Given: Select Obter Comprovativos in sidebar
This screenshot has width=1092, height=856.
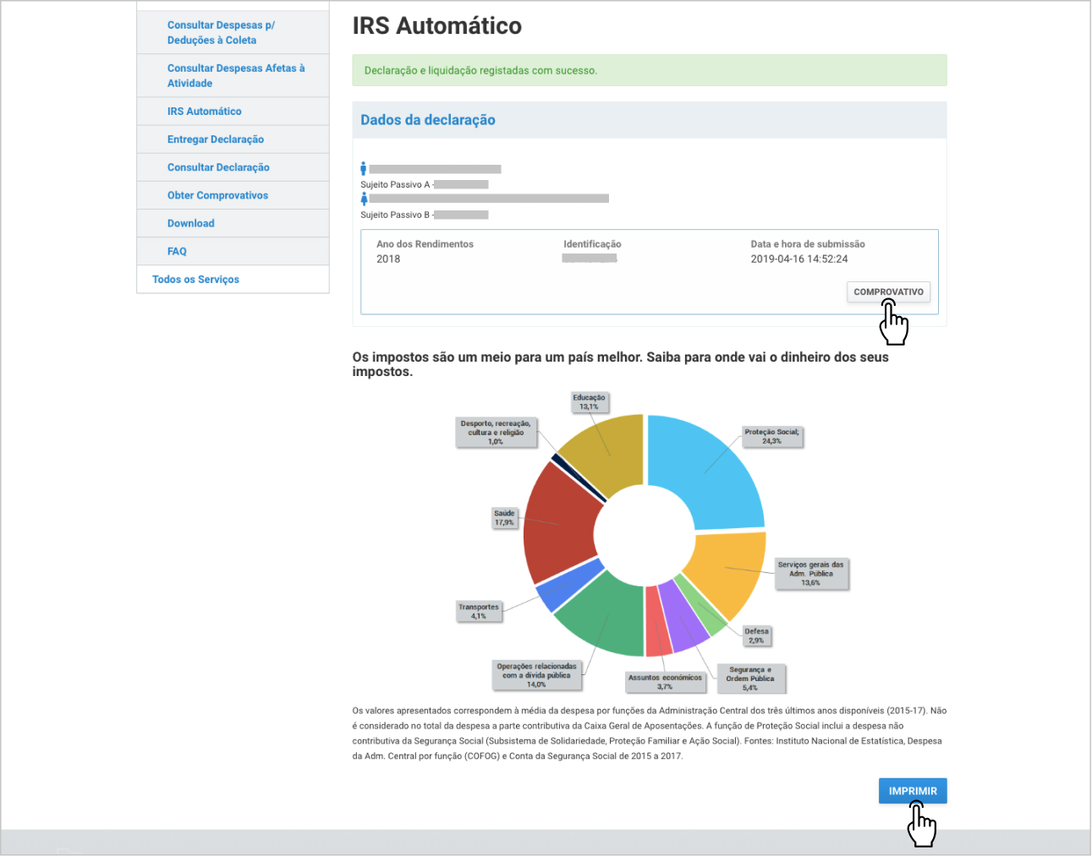Looking at the screenshot, I should tap(217, 195).
